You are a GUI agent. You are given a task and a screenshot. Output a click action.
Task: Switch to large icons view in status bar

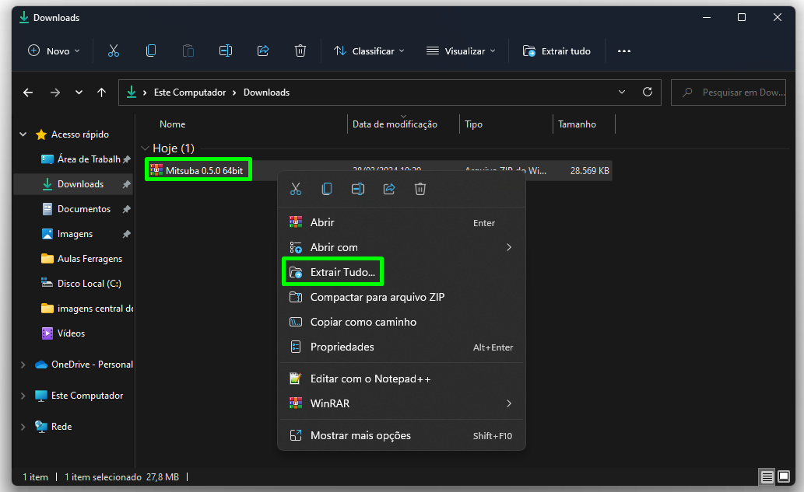784,477
